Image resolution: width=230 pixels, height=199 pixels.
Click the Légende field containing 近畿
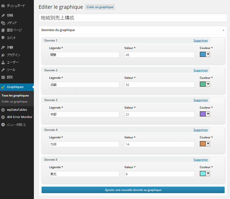point(84,85)
